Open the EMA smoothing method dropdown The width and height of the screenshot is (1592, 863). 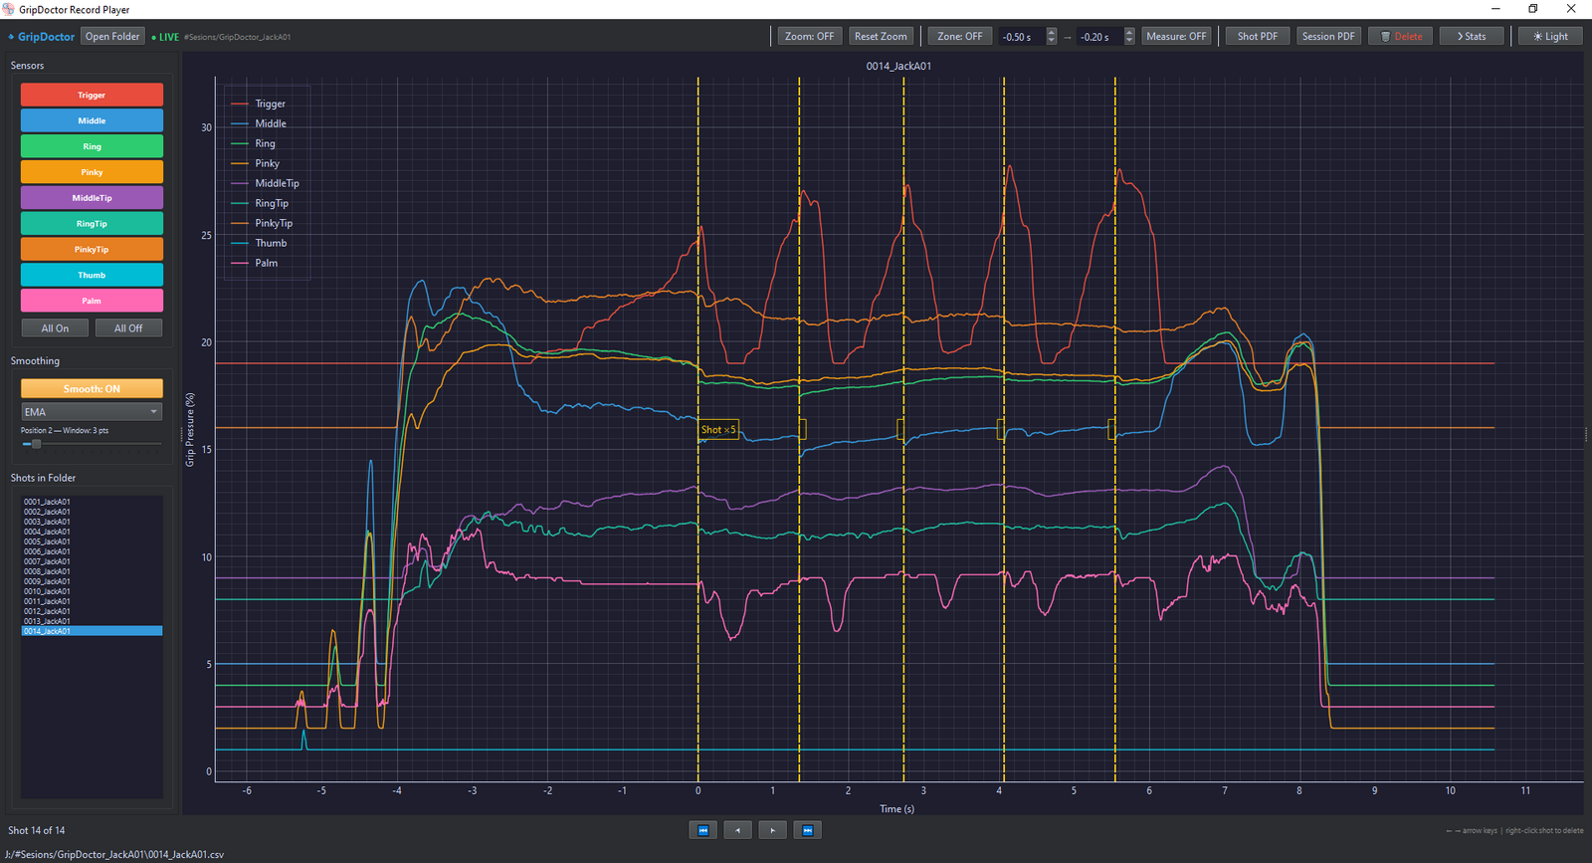tap(92, 412)
